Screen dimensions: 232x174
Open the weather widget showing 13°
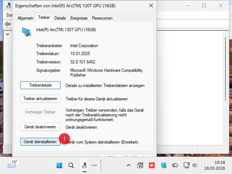point(12,164)
